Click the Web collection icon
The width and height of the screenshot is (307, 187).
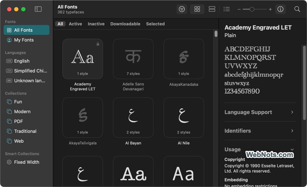tap(9, 141)
